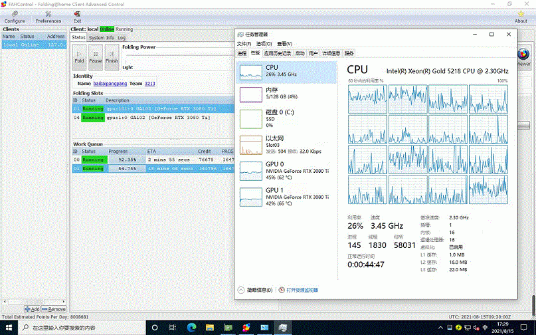This screenshot has width=536, height=335.
Task: Select the 以太网 Ethernet item
Action: [x=286, y=145]
